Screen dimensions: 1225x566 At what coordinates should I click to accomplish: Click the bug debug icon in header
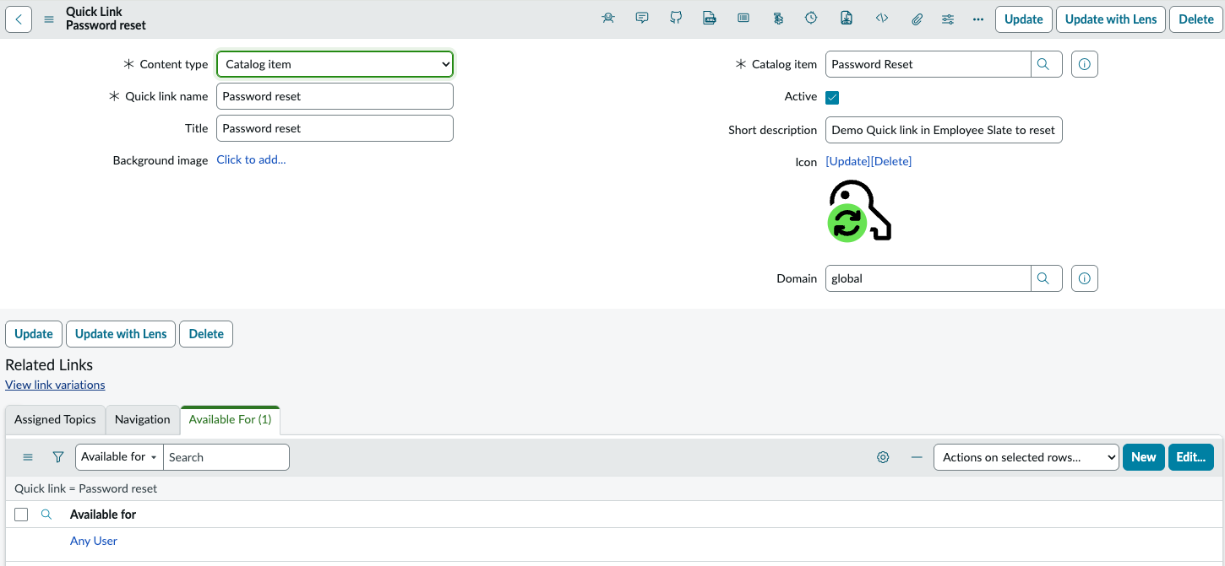click(x=608, y=19)
